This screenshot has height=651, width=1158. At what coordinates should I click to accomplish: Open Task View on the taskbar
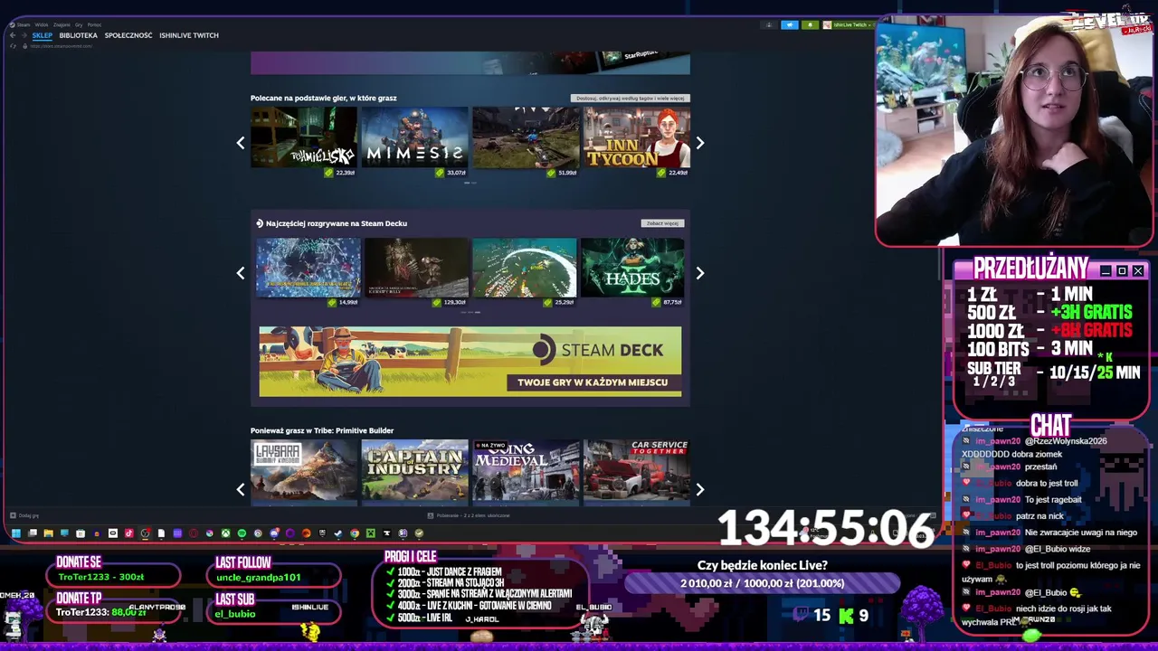tap(33, 533)
